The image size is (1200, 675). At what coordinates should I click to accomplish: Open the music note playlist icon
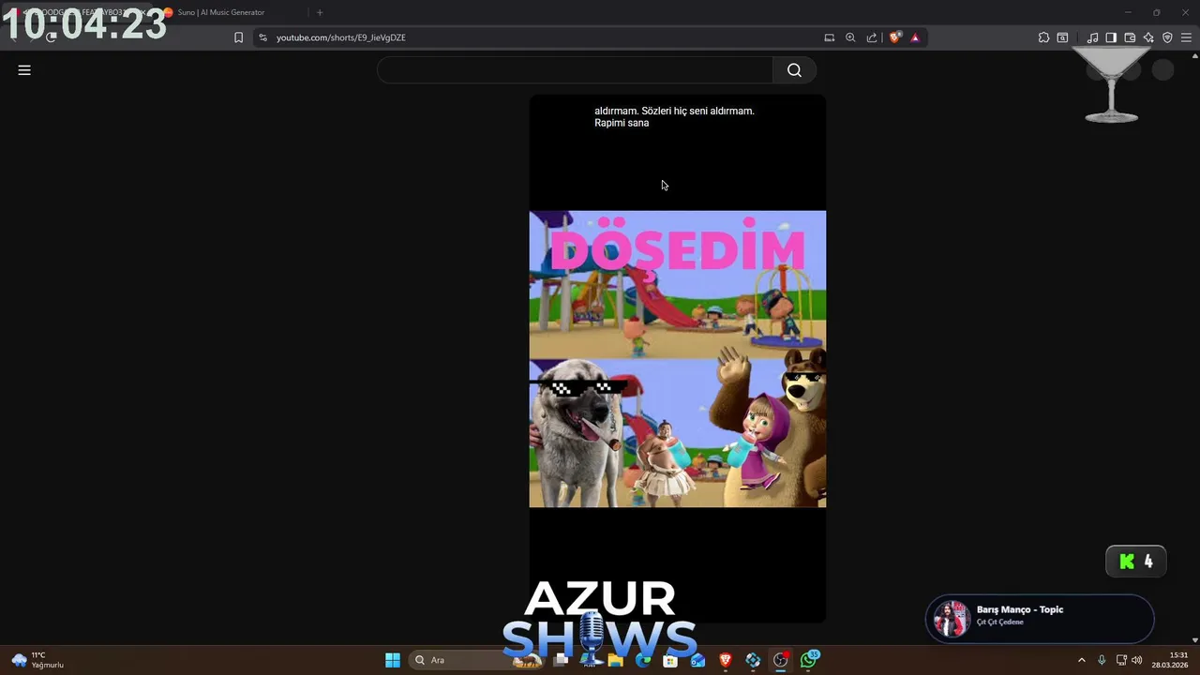click(1092, 37)
